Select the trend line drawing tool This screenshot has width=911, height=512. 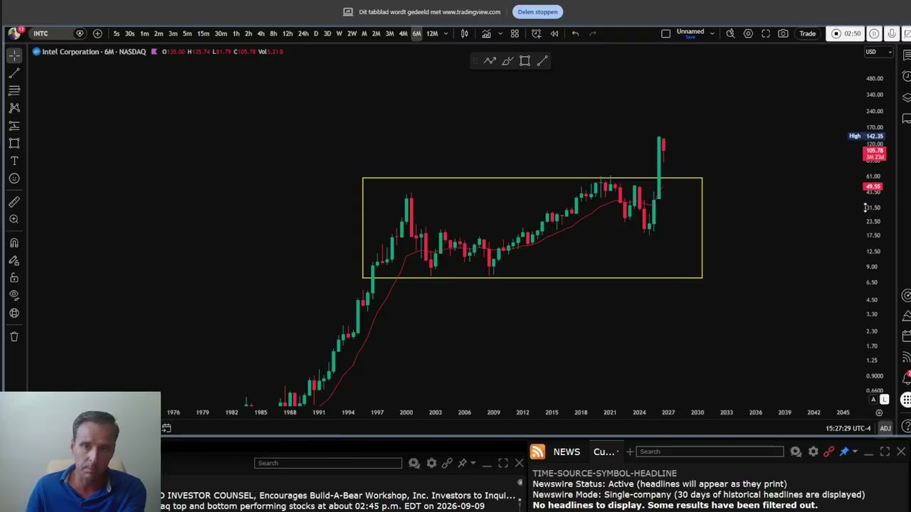click(14, 73)
